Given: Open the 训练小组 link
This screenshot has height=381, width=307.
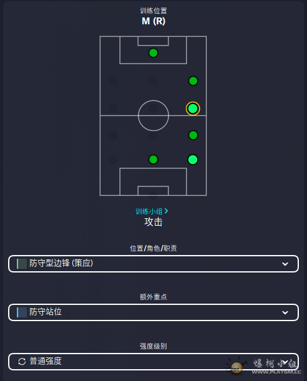Looking at the screenshot, I should click(152, 211).
